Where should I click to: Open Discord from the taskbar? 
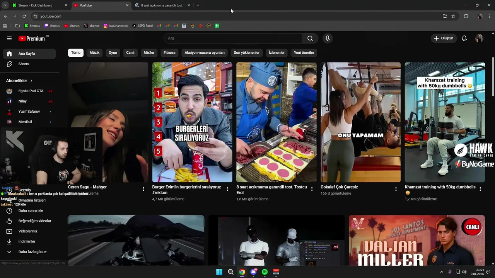(x=253, y=272)
